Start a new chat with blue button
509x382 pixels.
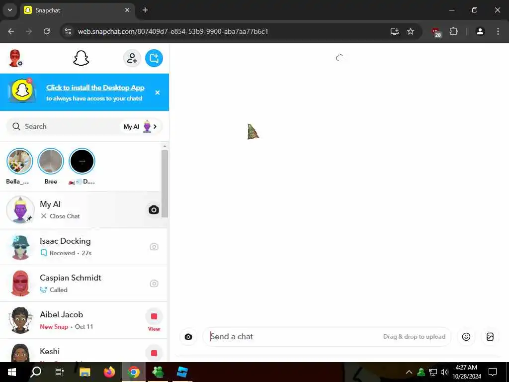tap(154, 59)
